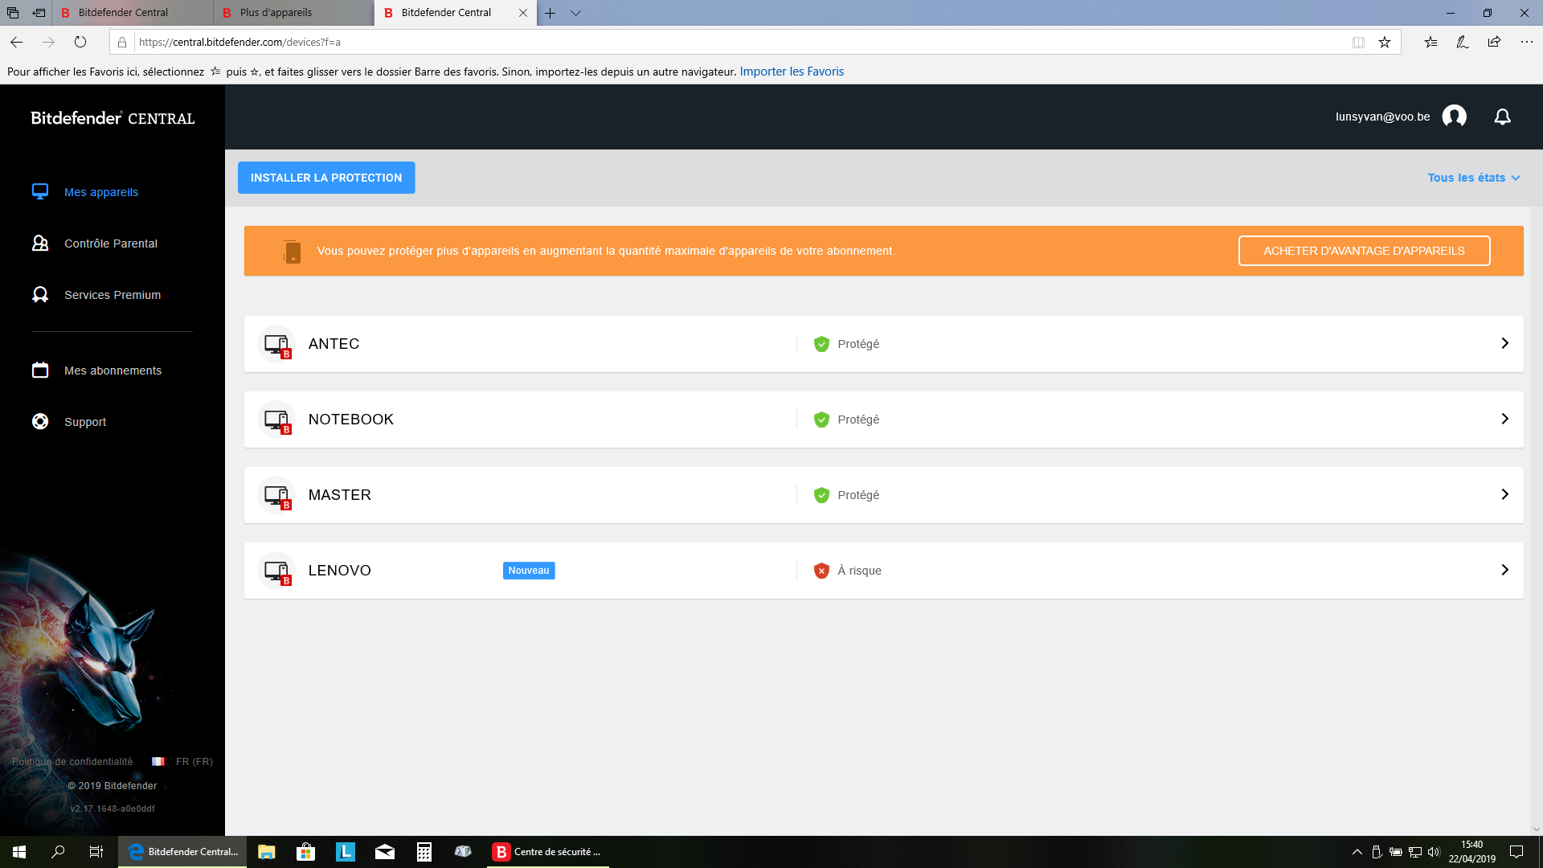
Task: Open Calculator from the taskbar
Action: [x=424, y=852]
